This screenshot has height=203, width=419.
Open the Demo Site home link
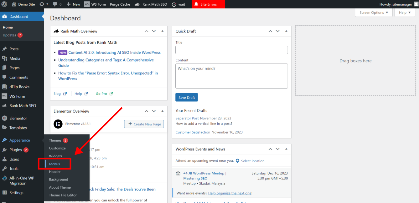coord(23,4)
